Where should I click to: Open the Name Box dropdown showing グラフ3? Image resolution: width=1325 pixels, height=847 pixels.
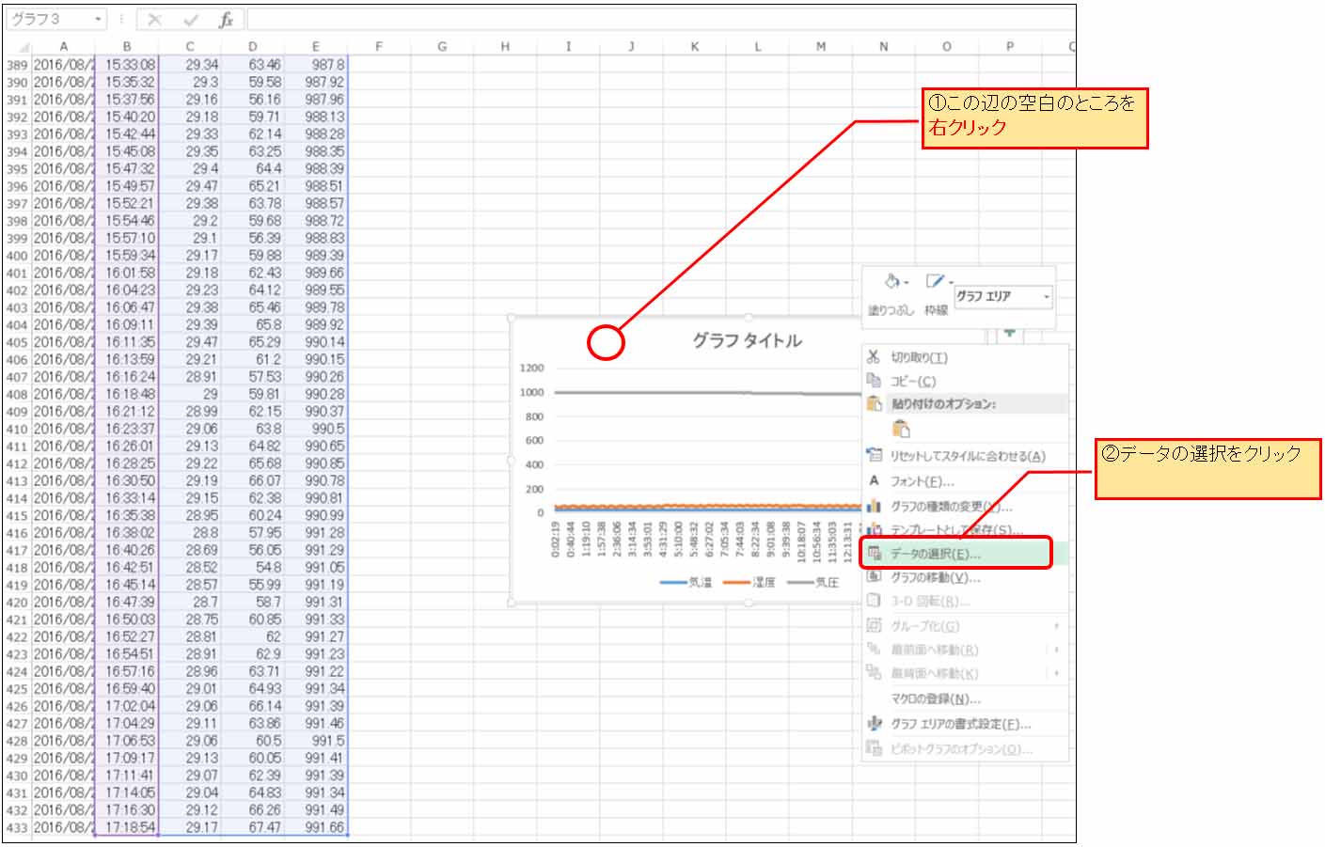coord(98,20)
